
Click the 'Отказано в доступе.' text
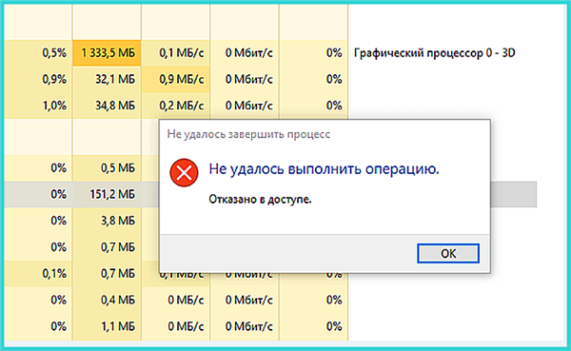coord(260,200)
